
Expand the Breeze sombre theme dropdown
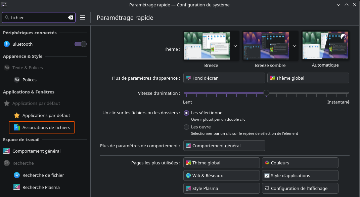[295, 46]
